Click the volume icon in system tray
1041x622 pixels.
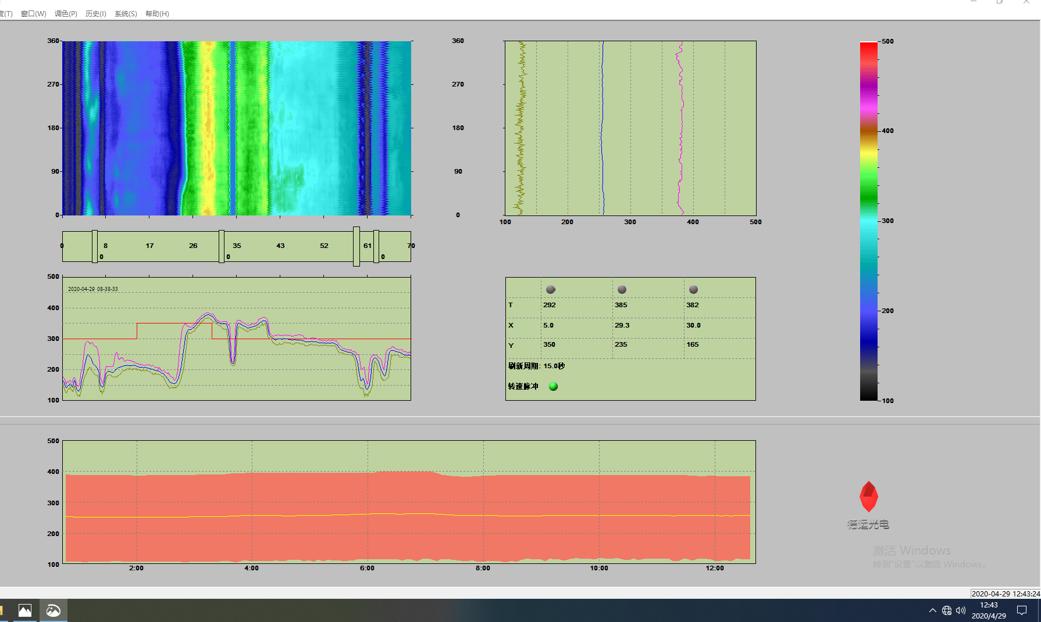coord(961,610)
